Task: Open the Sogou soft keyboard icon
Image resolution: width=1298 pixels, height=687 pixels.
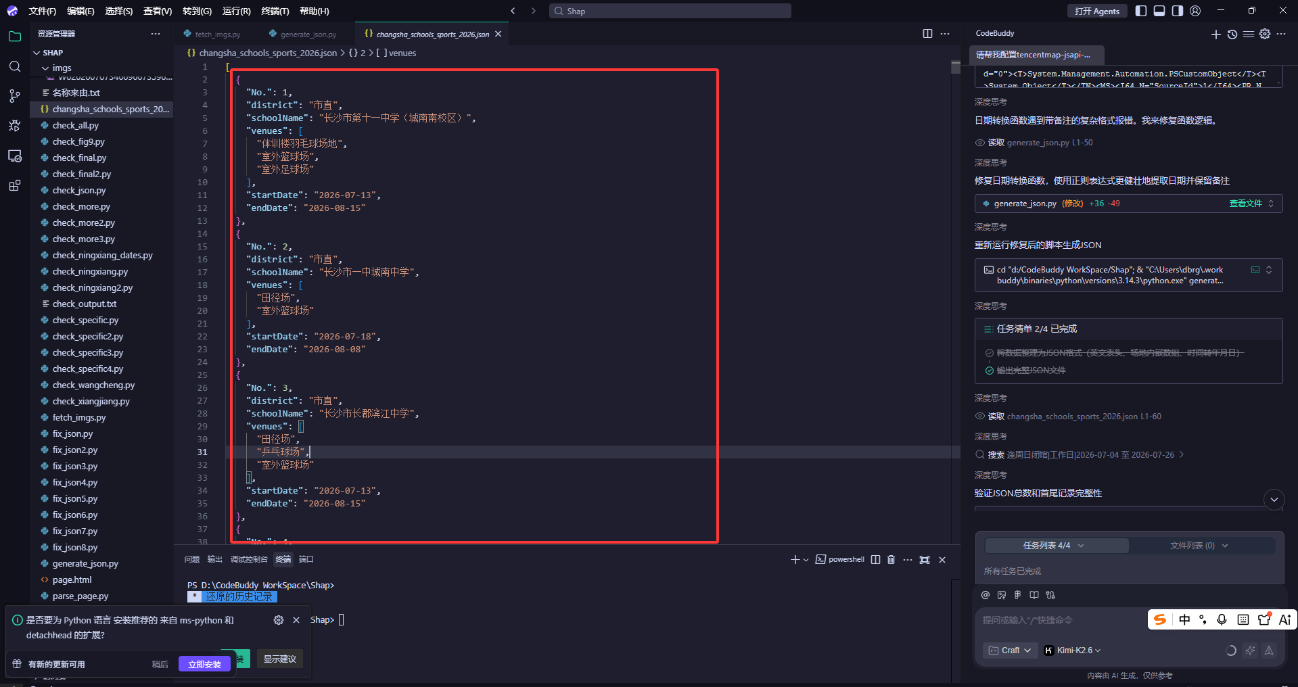Action: point(1243,619)
